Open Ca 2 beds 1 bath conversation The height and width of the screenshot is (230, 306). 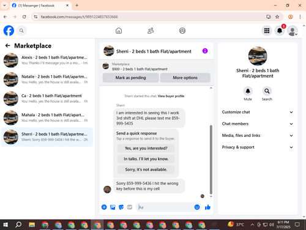[47, 98]
